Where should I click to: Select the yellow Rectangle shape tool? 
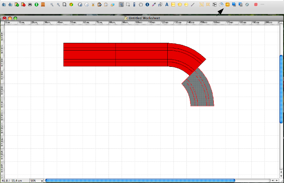click(x=173, y=4)
